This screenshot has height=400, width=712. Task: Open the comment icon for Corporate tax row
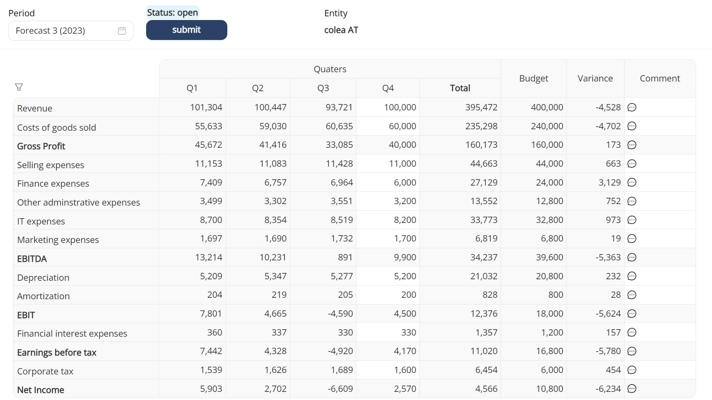[x=632, y=370]
